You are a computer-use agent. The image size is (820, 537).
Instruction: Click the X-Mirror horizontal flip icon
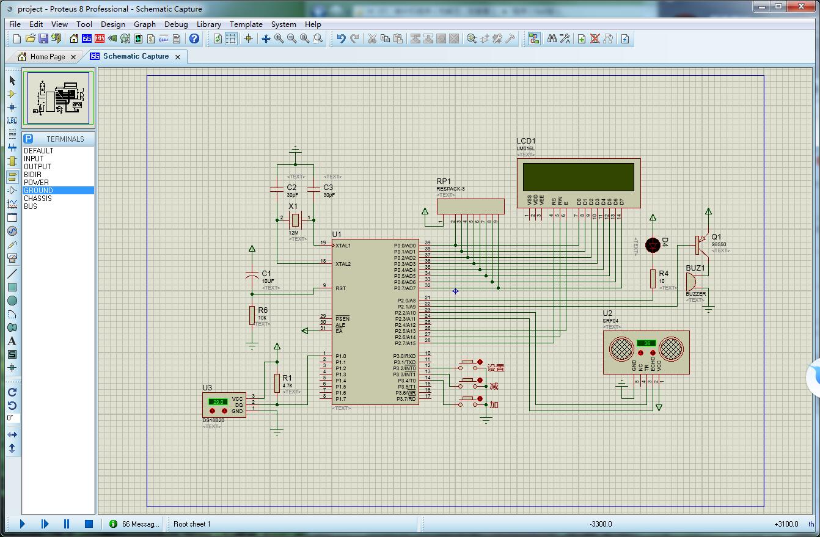(12, 434)
